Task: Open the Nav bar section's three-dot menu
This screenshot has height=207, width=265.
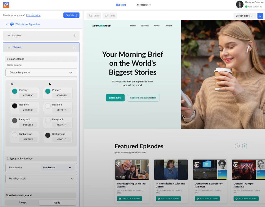Action: click(x=74, y=35)
